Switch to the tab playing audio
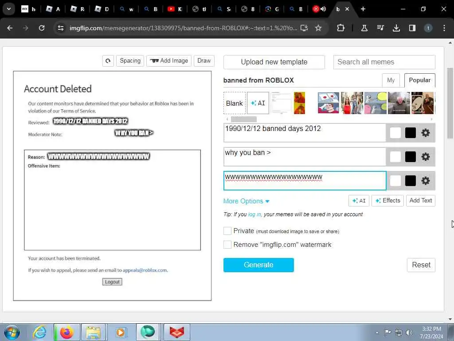The height and width of the screenshot is (341, 454). point(319,9)
